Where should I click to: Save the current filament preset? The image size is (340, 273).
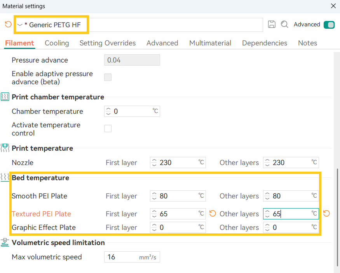(x=272, y=24)
